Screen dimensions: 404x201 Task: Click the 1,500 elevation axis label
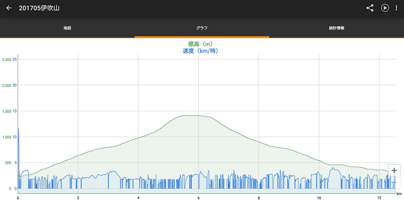point(7,111)
